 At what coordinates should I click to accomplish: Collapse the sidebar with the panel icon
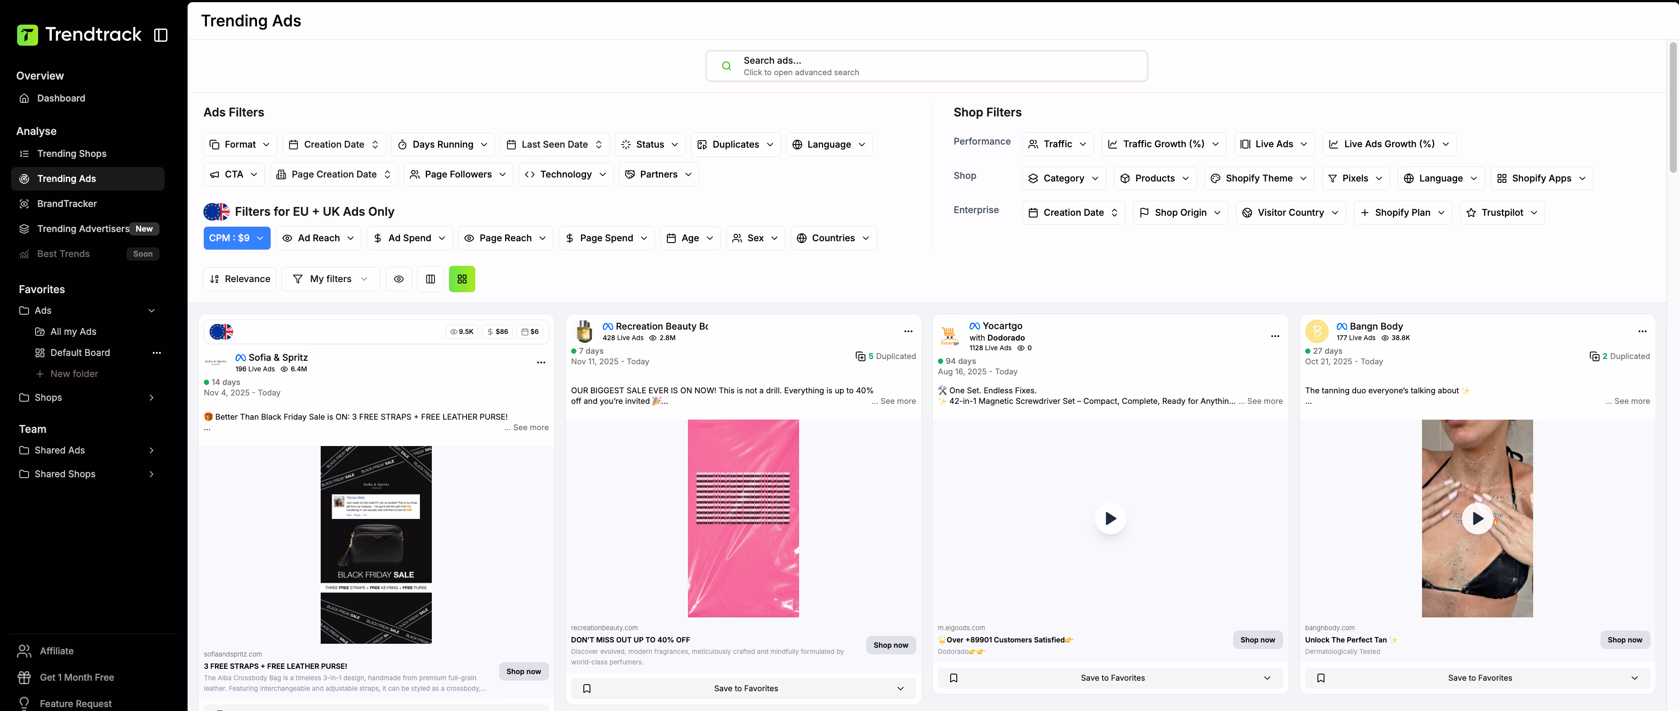click(x=162, y=35)
